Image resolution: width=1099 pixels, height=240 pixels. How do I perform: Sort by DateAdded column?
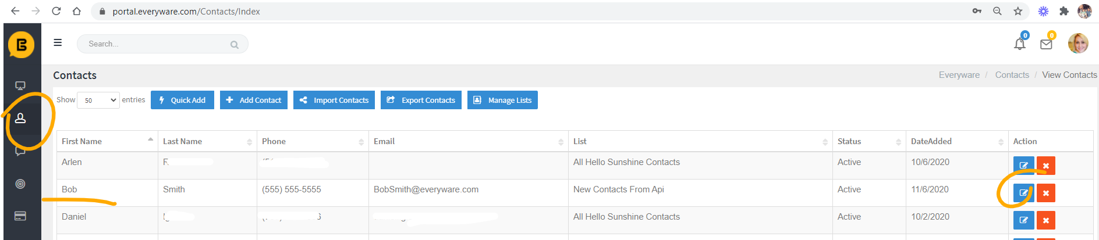coord(957,141)
